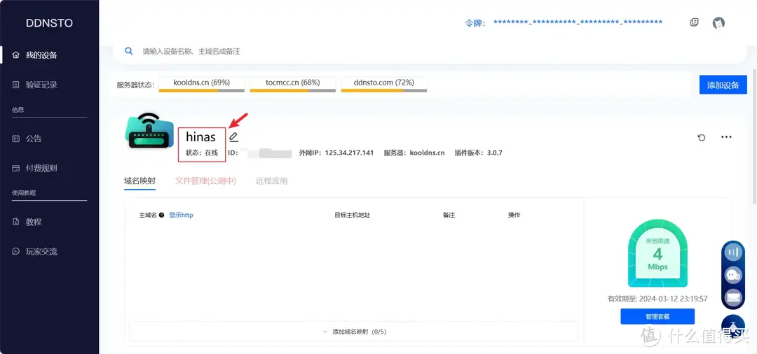This screenshot has height=354, width=757.
Task: Focus the device name search field
Action: click(430, 51)
